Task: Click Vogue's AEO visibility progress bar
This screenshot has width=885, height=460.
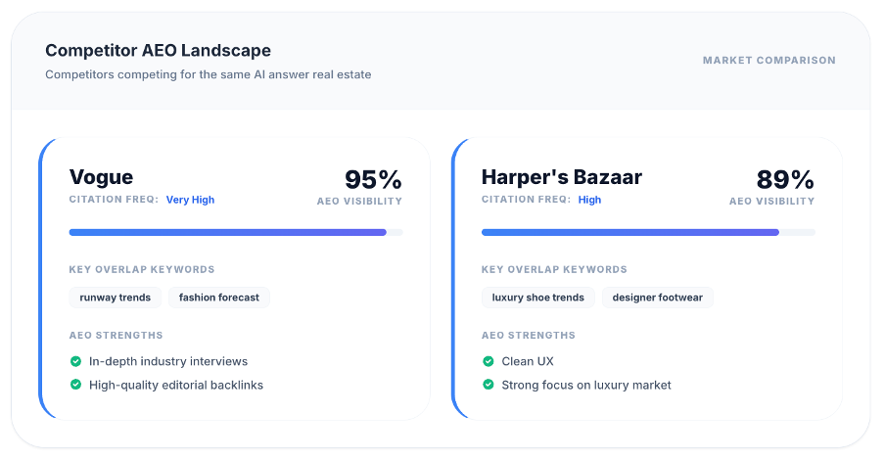Action: [x=235, y=232]
